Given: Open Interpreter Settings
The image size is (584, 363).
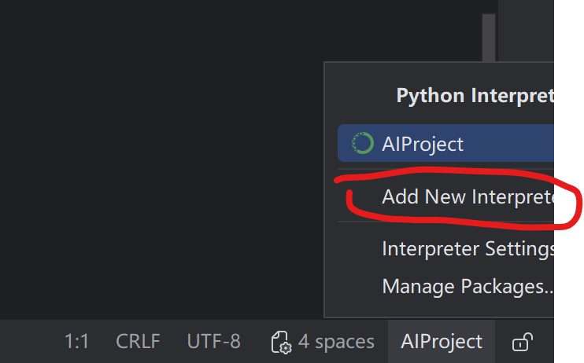Looking at the screenshot, I should click(445, 248).
